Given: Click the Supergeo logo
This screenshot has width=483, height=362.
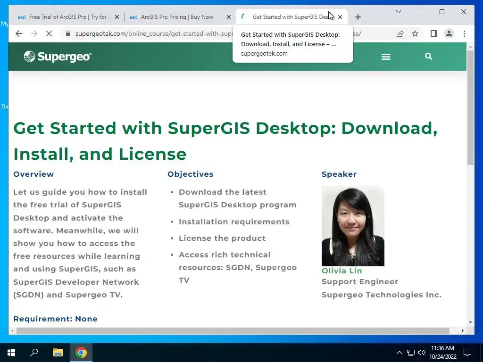Looking at the screenshot, I should click(x=58, y=57).
